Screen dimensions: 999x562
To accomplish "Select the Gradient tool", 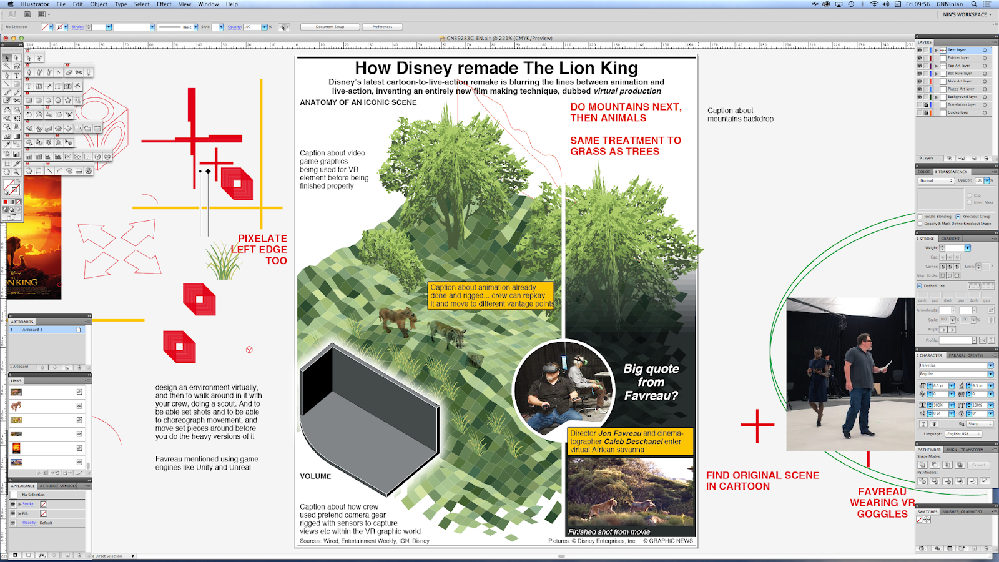I will pos(17,136).
